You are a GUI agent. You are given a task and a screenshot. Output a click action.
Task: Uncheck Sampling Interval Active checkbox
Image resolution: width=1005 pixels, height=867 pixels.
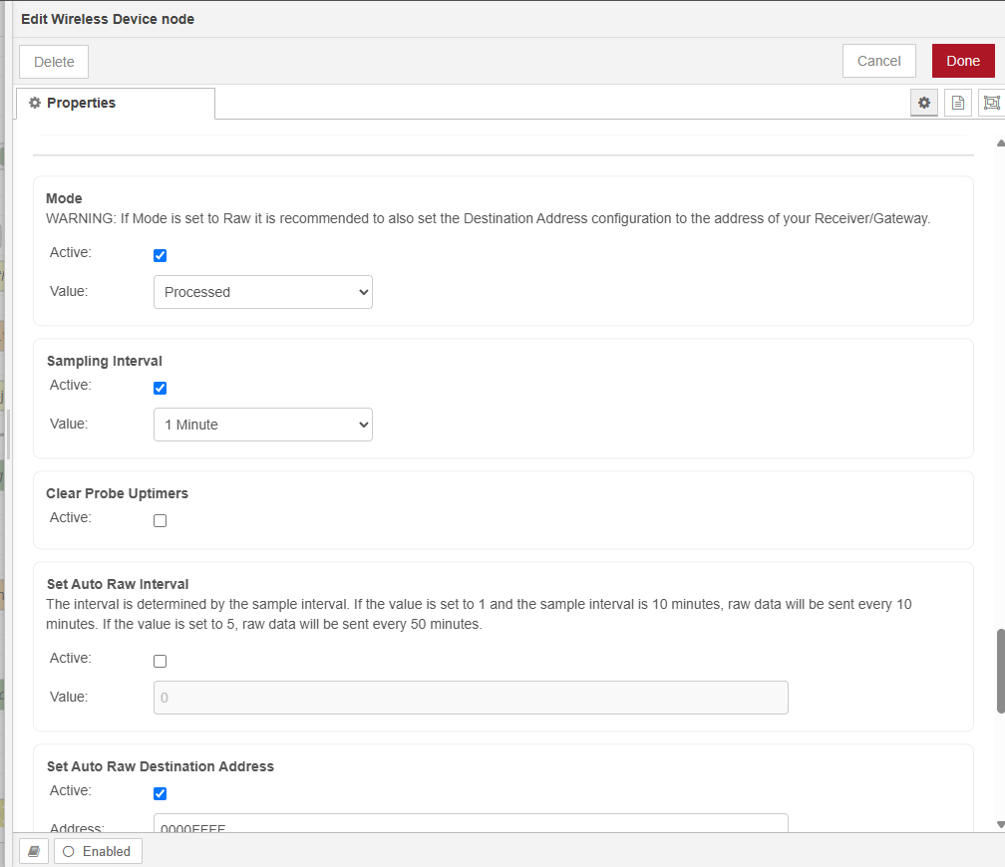pyautogui.click(x=160, y=388)
